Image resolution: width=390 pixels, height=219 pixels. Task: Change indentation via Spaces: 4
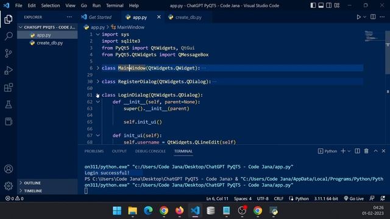243,199
